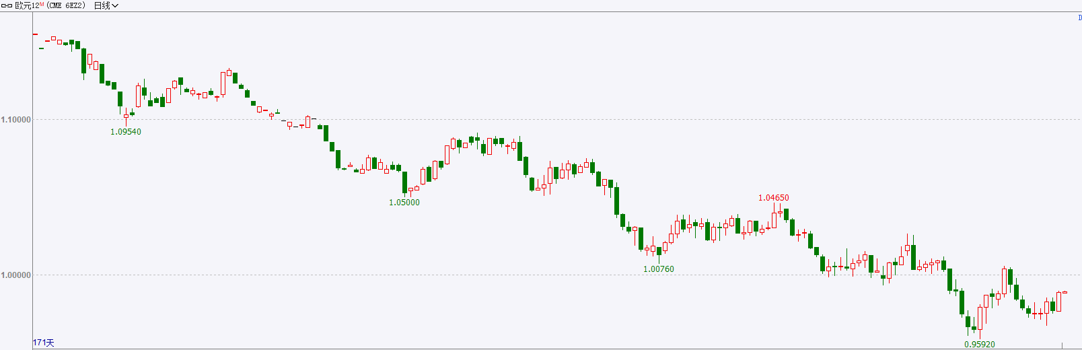This screenshot has width=1082, height=350.
Task: Click the chain link icon beside 欧元12
Action: (x=7, y=5)
